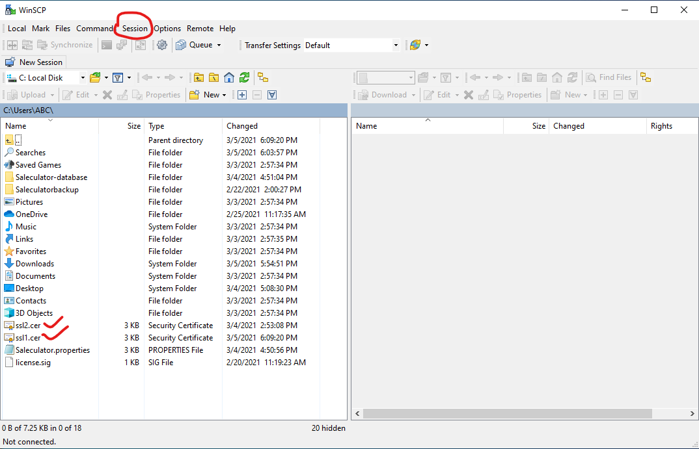The width and height of the screenshot is (699, 449).
Task: Expand the Queue dropdown arrow
Action: 219,45
